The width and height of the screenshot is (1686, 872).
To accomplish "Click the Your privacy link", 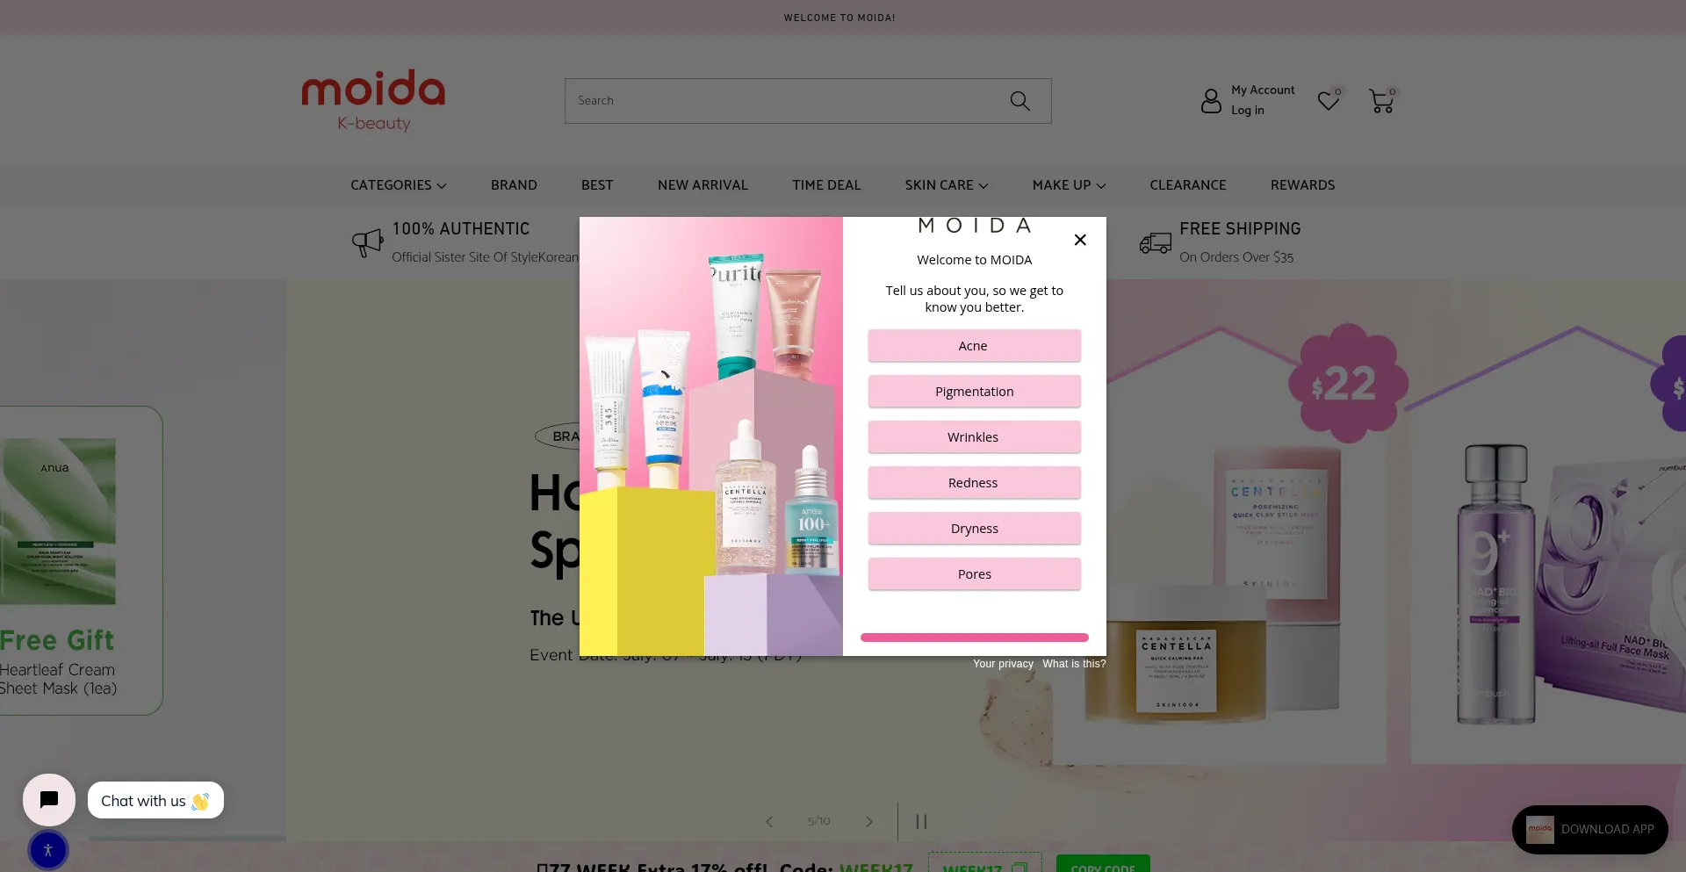I will pos(1003,664).
